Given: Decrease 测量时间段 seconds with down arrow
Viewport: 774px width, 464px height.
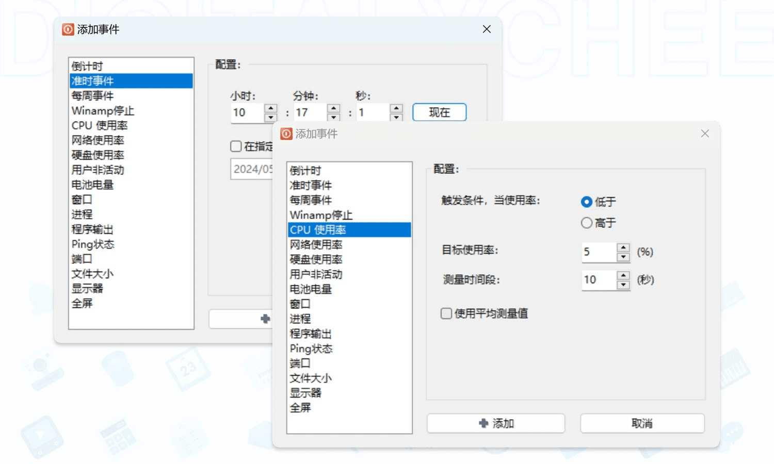Looking at the screenshot, I should [623, 285].
